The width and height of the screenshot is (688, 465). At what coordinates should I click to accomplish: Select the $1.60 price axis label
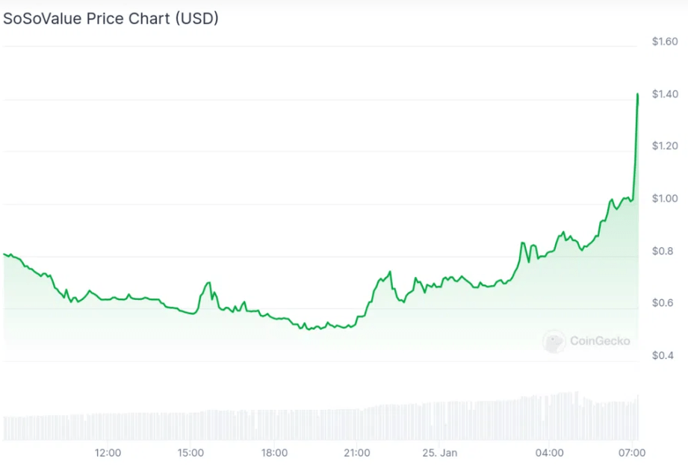pyautogui.click(x=664, y=42)
